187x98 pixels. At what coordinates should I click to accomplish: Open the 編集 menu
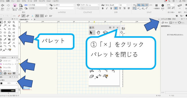pyautogui.click(x=8, y=1)
